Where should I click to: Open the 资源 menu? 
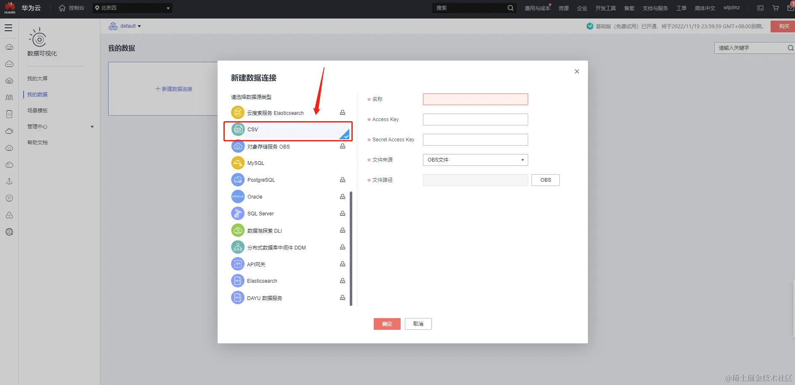564,8
